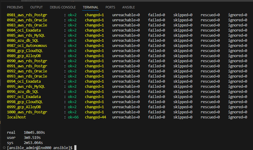Click host name 0985_aws_rds_MySQL
The width and height of the screenshot is (253, 150).
click(26, 35)
